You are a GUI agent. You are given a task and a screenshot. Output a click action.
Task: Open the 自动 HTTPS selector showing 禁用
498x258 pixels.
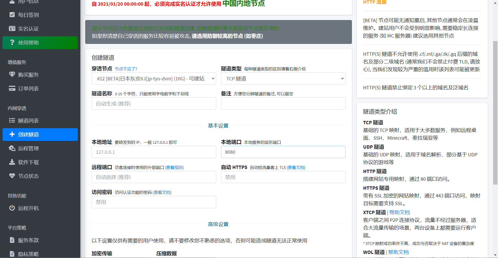pyautogui.click(x=283, y=177)
